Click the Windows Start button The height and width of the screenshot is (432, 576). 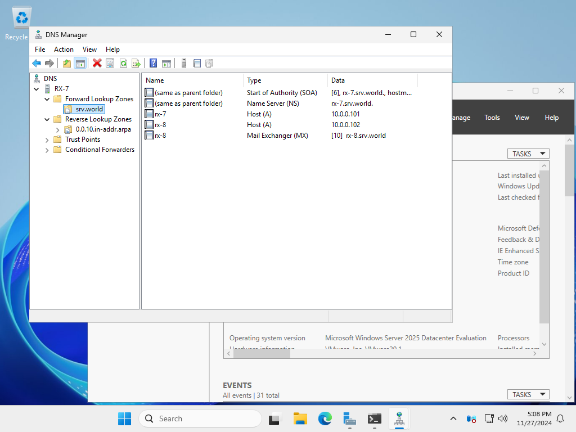(x=124, y=418)
